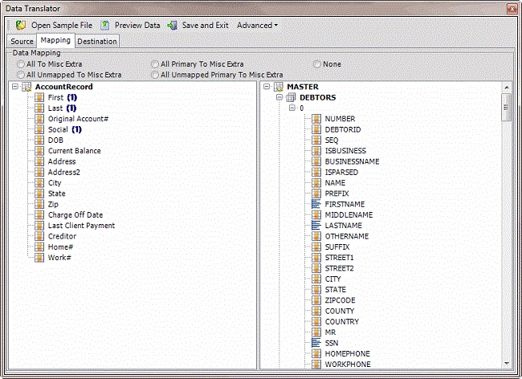Select the None radio button
Viewport: 522px width, 379px height.
tap(318, 63)
